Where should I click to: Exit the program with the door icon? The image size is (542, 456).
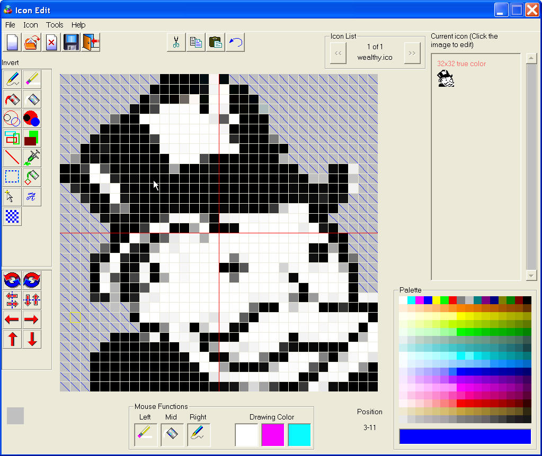click(91, 42)
